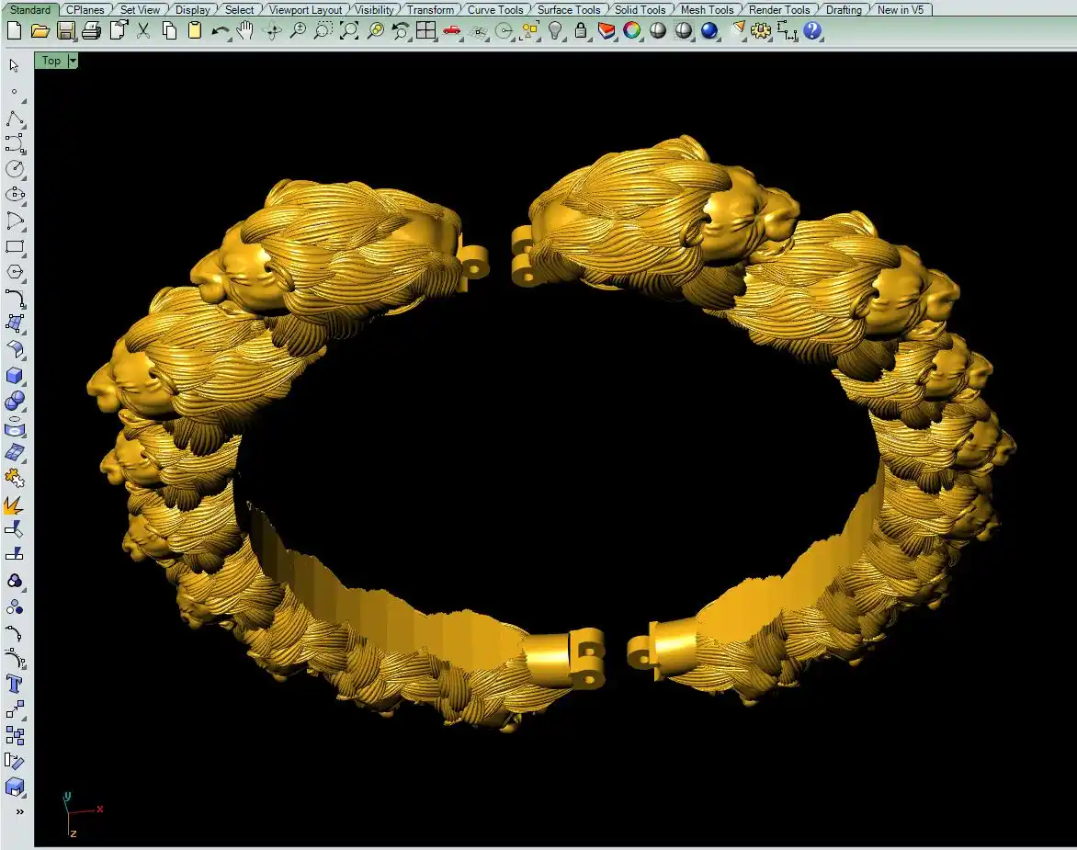Select the Box solid tool
The image size is (1077, 850).
coord(14,376)
